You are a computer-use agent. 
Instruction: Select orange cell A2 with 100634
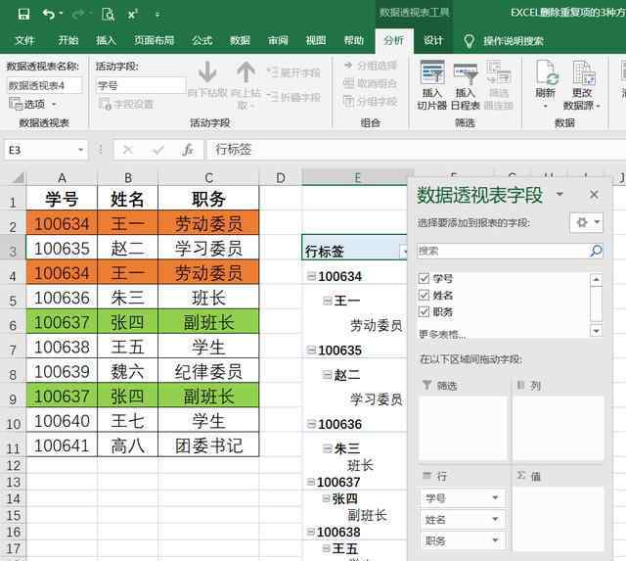(62, 223)
